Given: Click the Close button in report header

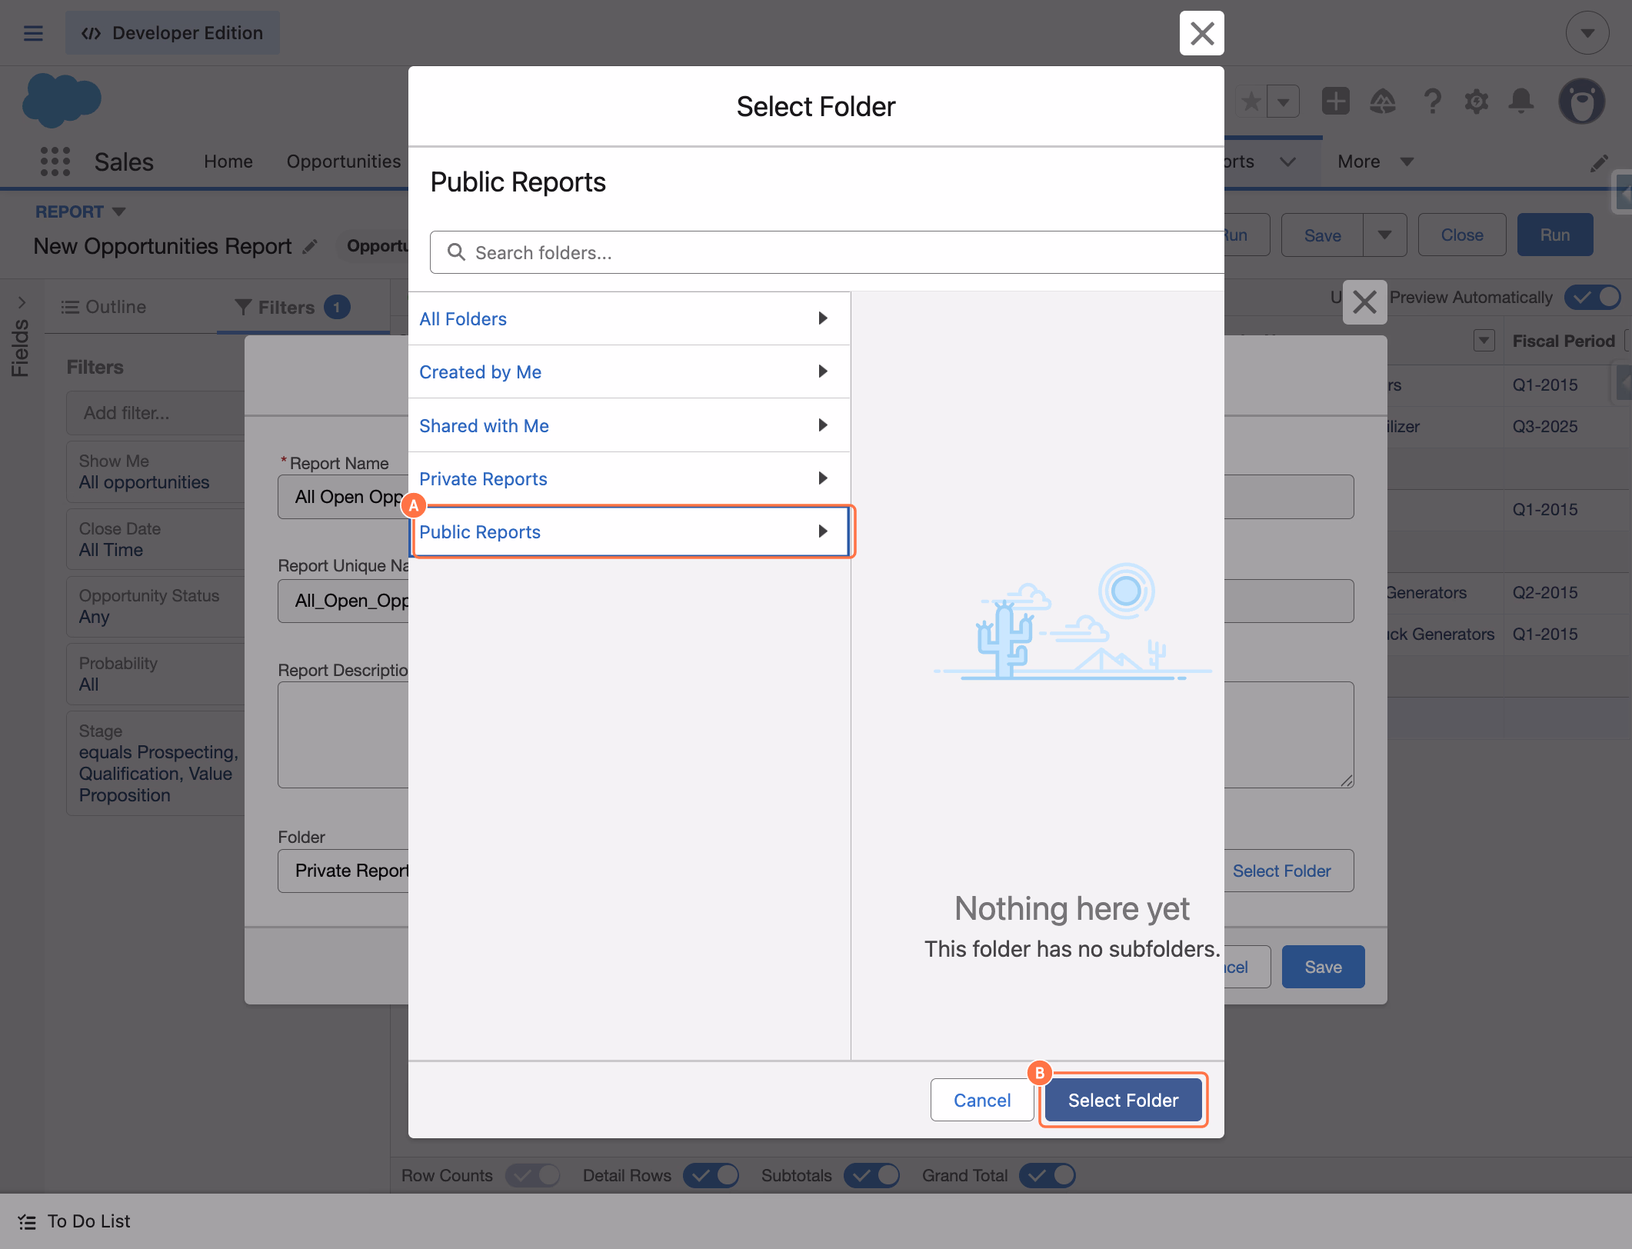Looking at the screenshot, I should [1462, 235].
